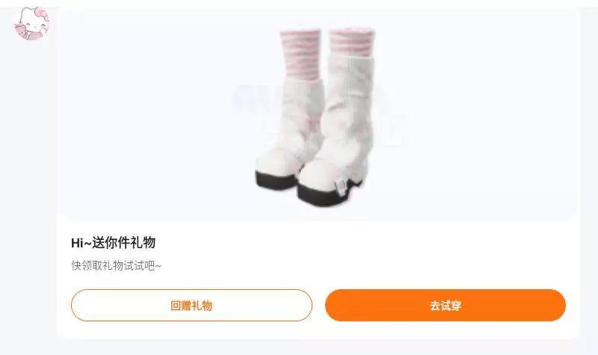Tap the pink bow on the avatar
This screenshot has width=598, height=355.
point(41,14)
